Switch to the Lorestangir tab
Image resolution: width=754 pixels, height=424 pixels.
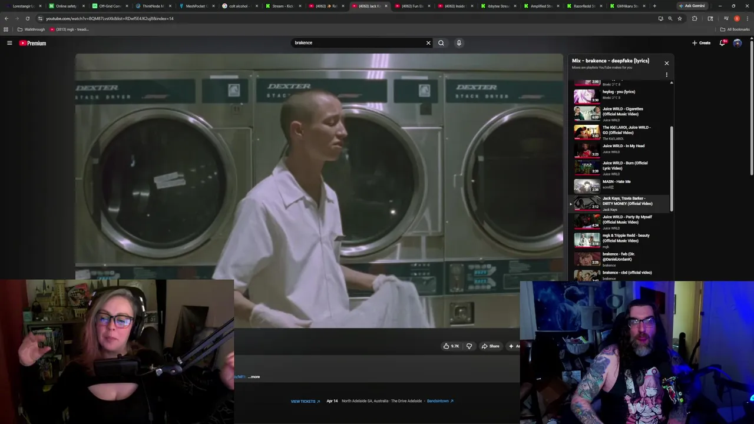coord(24,6)
